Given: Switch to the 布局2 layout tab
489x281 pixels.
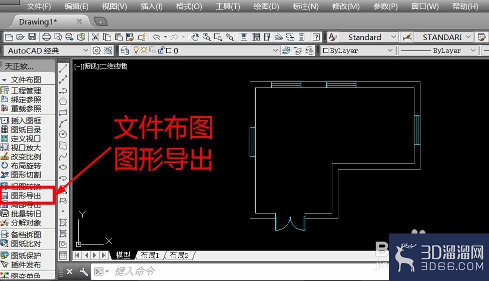Looking at the screenshot, I should click(x=179, y=255).
